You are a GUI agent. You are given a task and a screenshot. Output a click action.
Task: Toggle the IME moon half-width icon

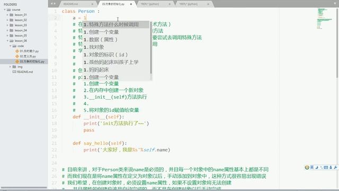click(x=317, y=168)
